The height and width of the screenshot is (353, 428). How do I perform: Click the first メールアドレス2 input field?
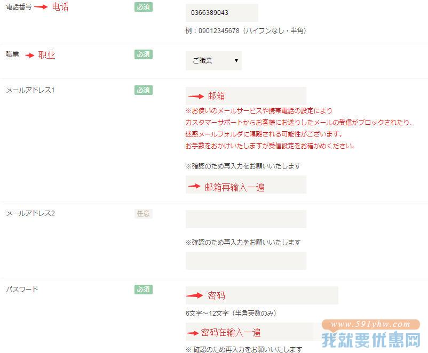pos(246,219)
